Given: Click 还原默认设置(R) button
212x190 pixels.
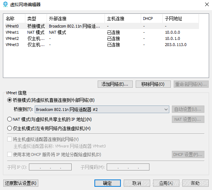Looking at the screenshot, I should (21, 183).
